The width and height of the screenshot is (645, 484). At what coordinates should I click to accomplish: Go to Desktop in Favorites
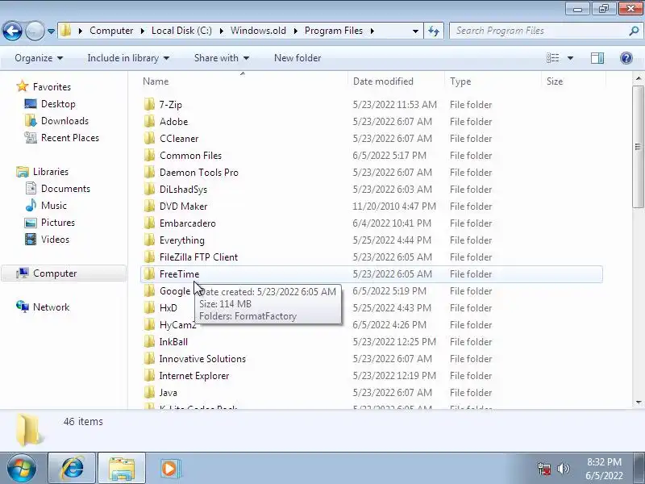click(x=58, y=104)
